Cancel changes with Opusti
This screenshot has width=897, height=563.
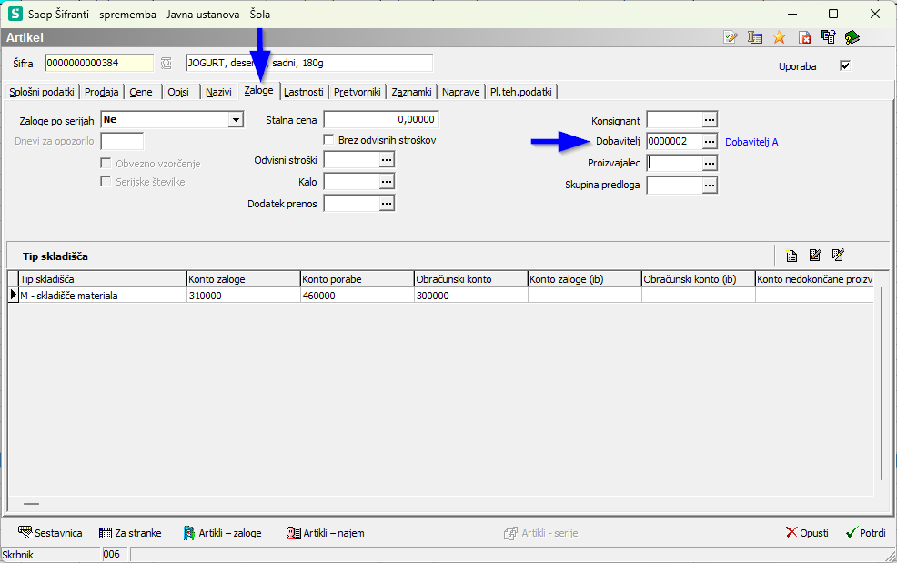click(x=807, y=533)
